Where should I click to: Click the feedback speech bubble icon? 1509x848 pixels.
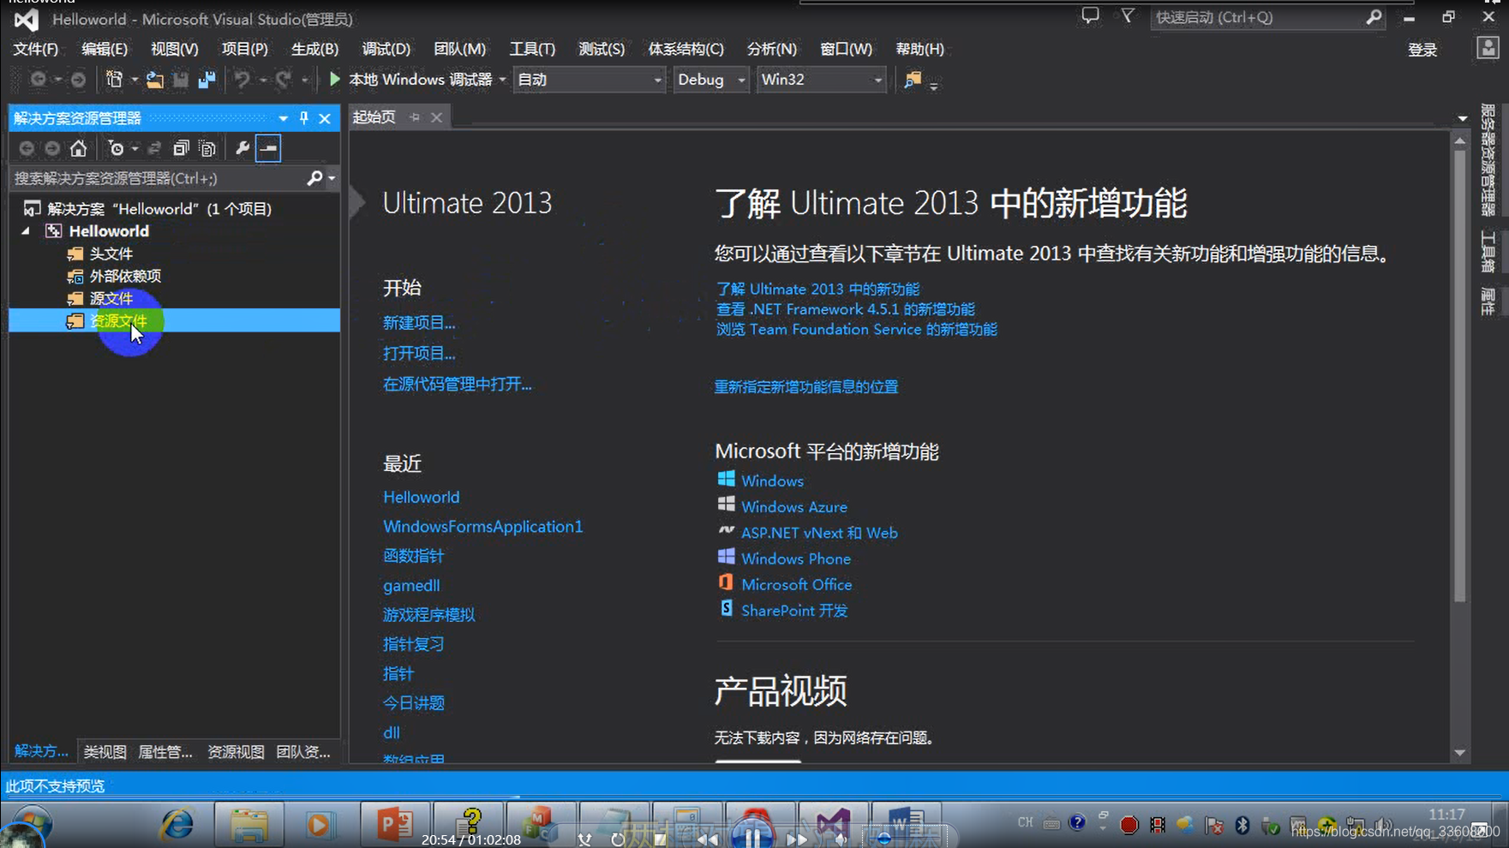point(1090,16)
